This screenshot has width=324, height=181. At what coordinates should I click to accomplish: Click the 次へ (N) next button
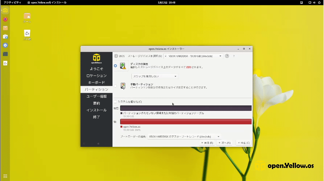224,142
